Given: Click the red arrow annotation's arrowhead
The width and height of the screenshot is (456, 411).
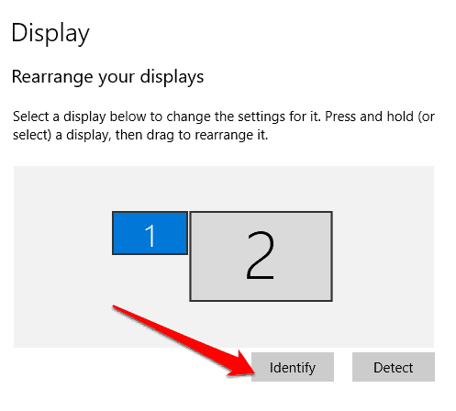Looking at the screenshot, I should (x=241, y=364).
